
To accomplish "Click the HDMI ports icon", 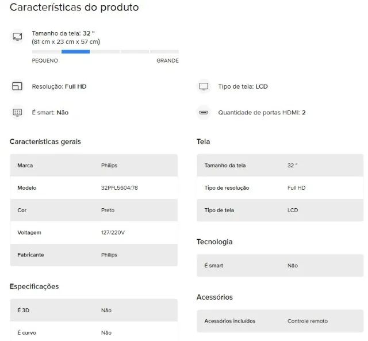I will pyautogui.click(x=204, y=112).
